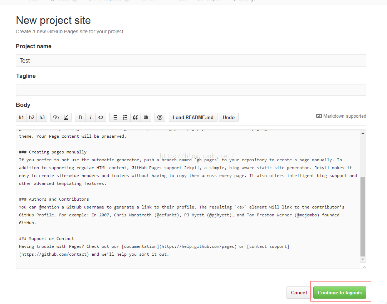The height and width of the screenshot is (304, 387).
Task: Apply h2 heading formatting
Action: (31, 117)
